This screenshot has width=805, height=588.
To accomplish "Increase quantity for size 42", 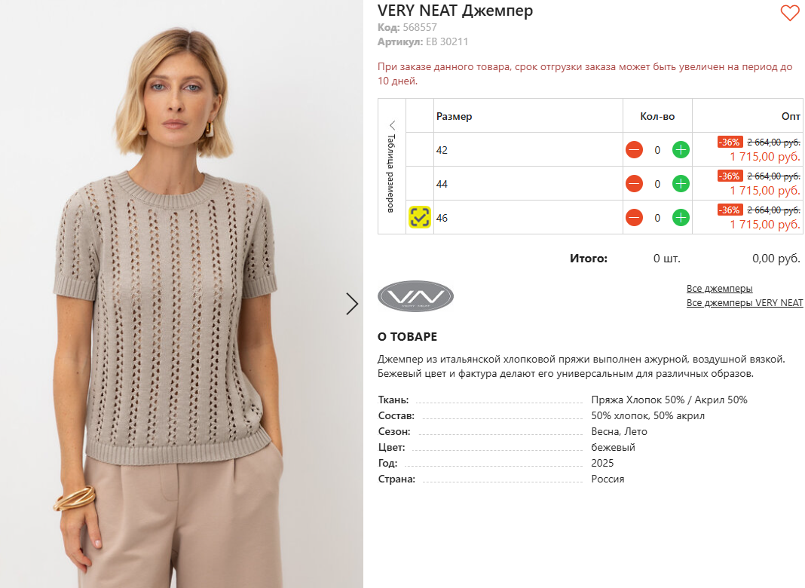I will click(x=681, y=150).
